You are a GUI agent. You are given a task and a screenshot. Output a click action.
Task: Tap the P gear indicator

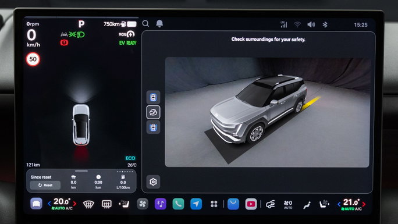click(81, 24)
